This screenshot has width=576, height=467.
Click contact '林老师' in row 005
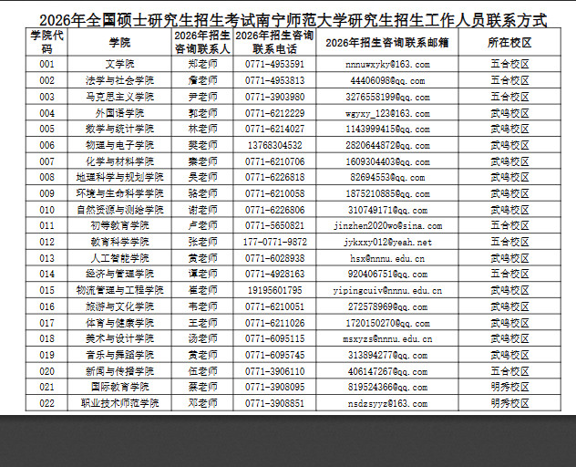202,129
